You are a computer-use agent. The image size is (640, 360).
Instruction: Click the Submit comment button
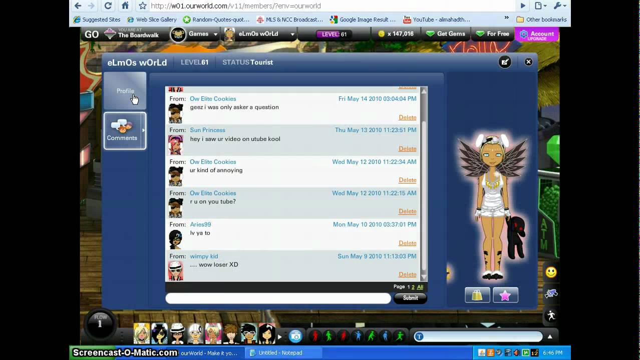click(x=410, y=298)
